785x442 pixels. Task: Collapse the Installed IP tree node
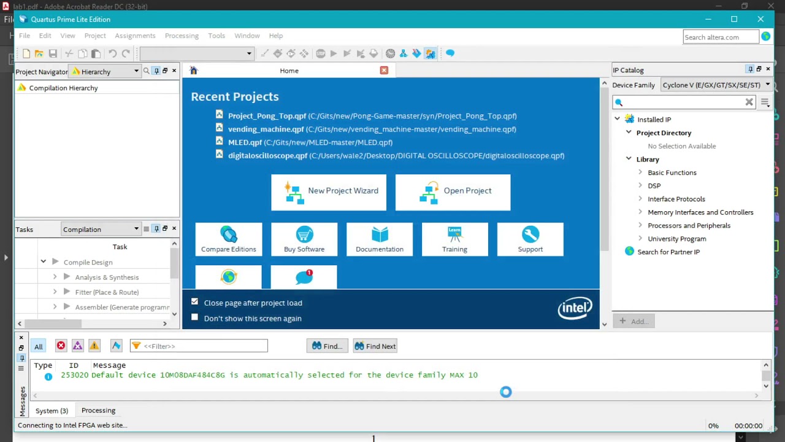coord(617,119)
